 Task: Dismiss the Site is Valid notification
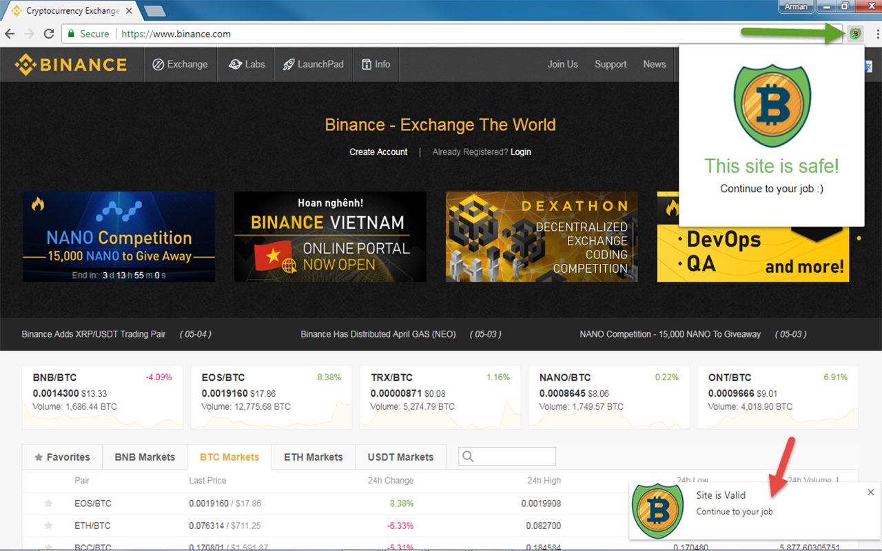[x=871, y=492]
